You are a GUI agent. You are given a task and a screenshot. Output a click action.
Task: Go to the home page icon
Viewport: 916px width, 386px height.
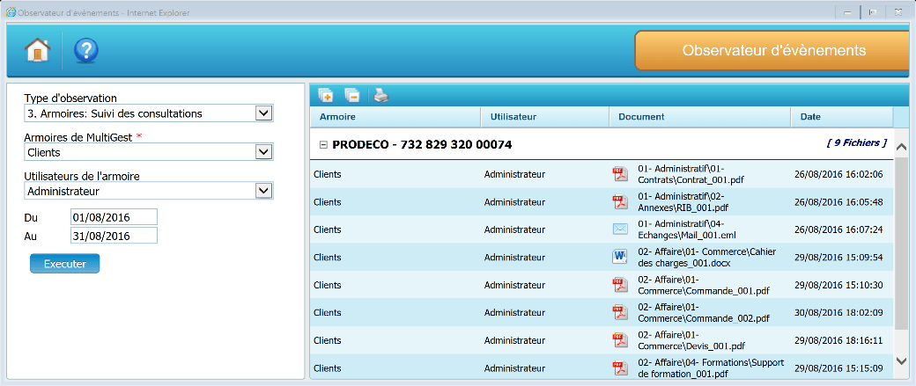37,50
